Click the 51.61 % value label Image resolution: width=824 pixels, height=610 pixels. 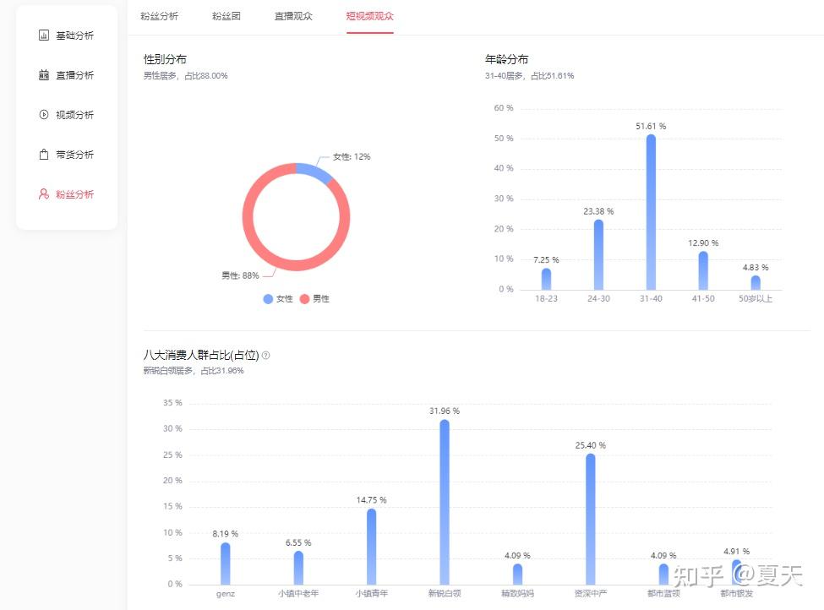[651, 126]
